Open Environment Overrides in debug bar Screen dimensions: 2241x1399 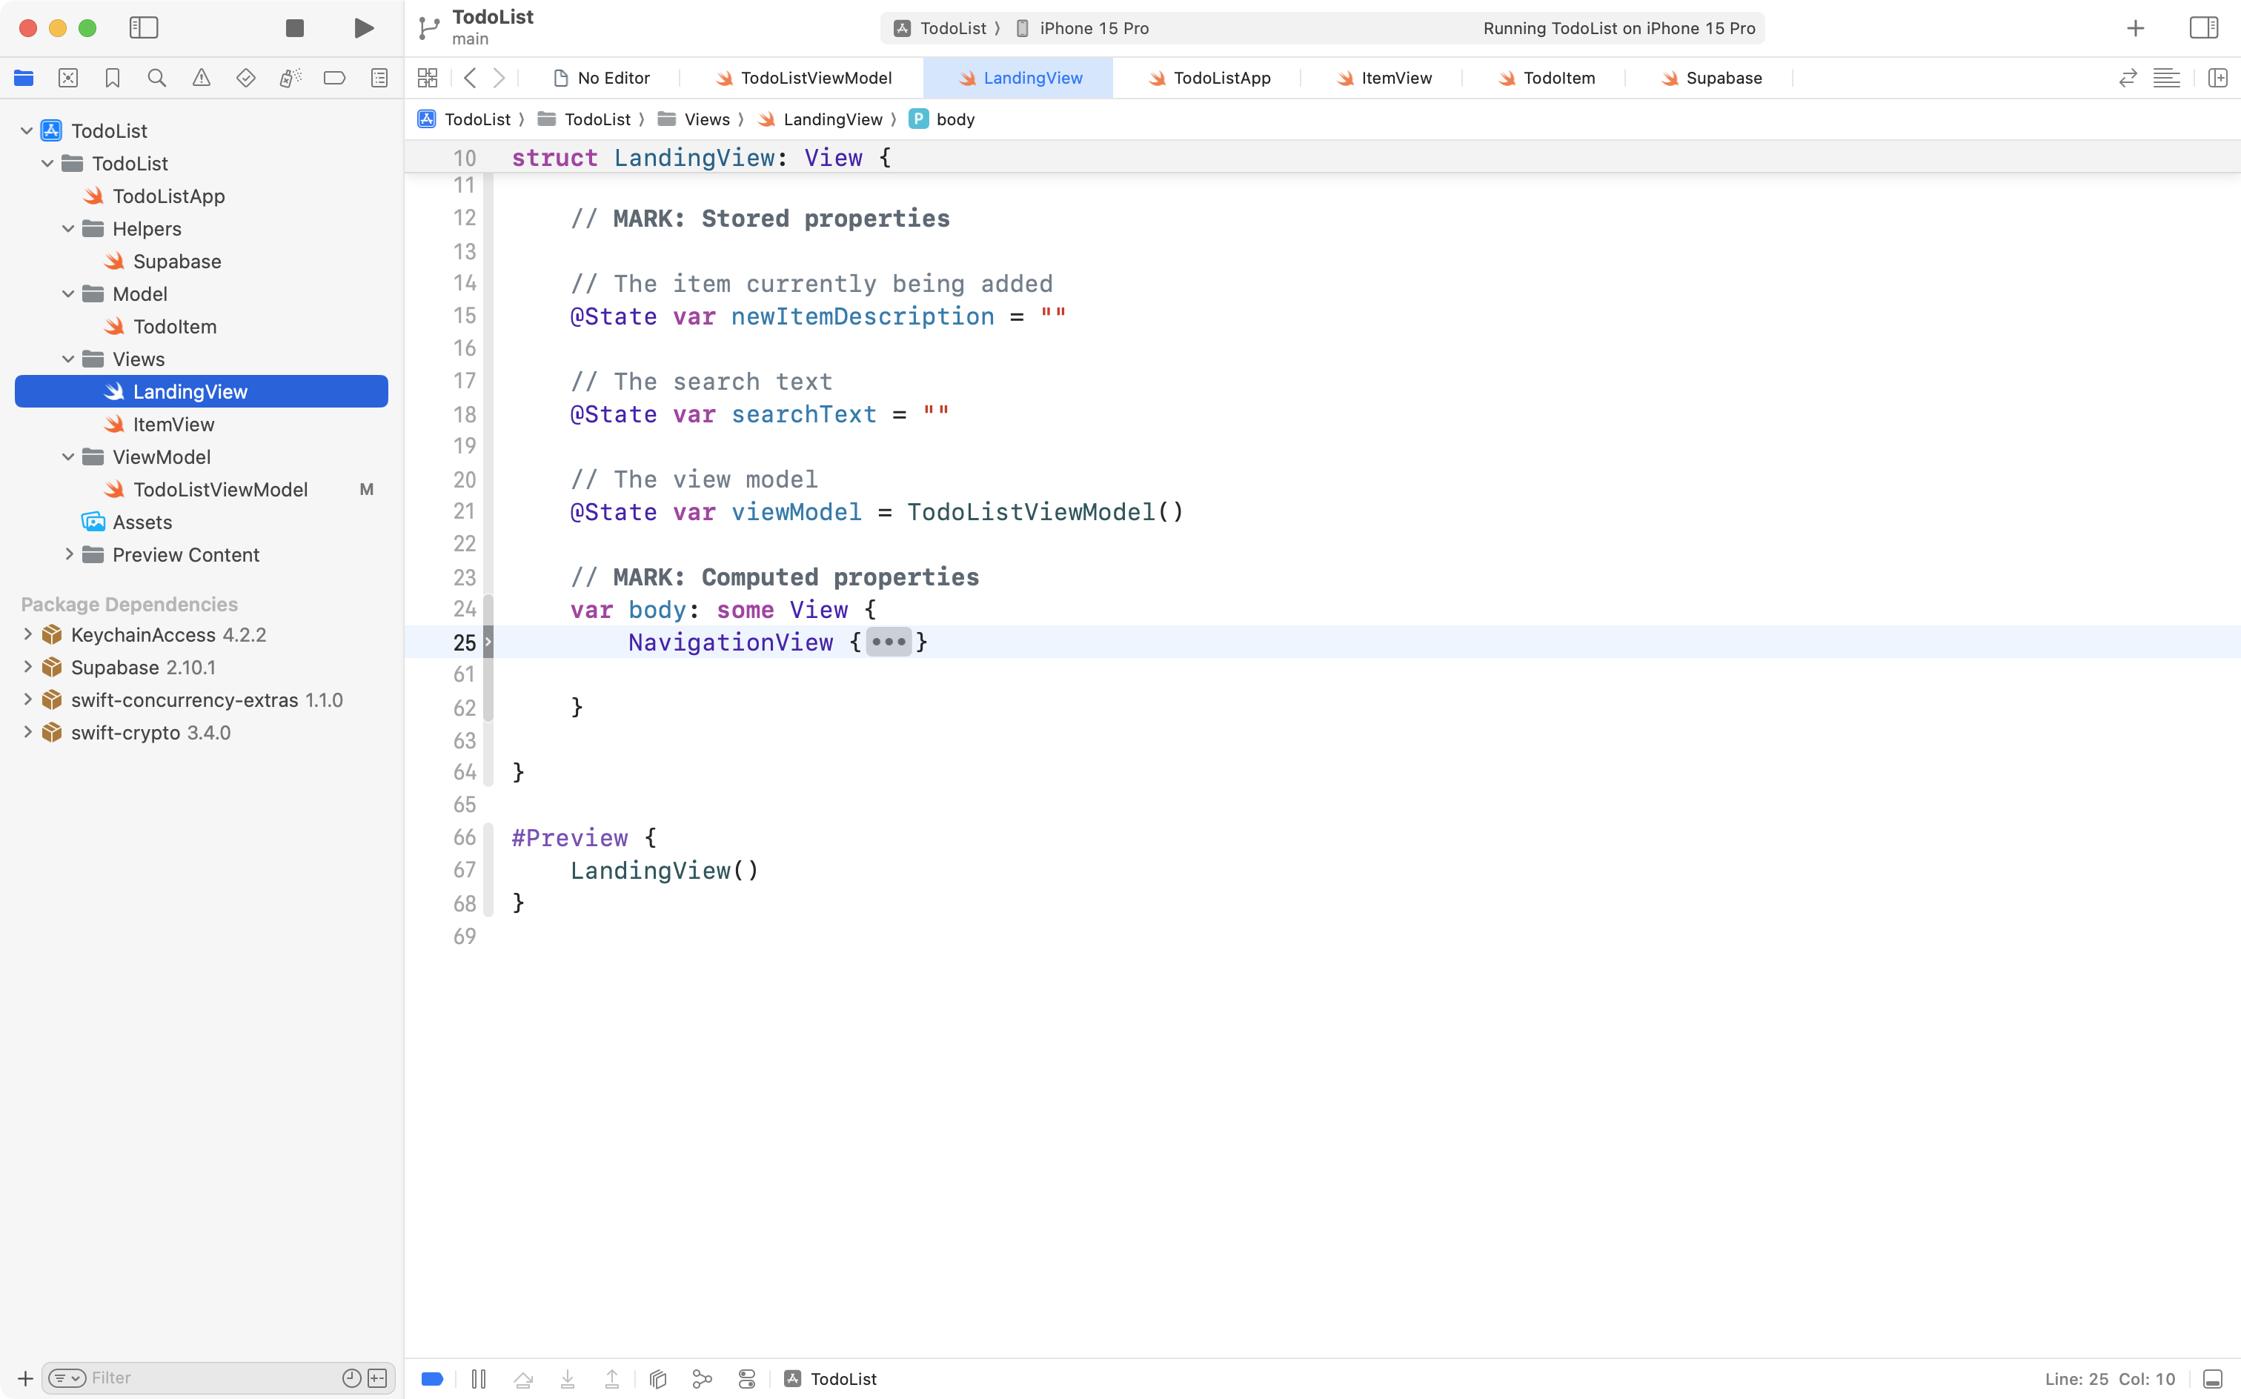tap(747, 1379)
